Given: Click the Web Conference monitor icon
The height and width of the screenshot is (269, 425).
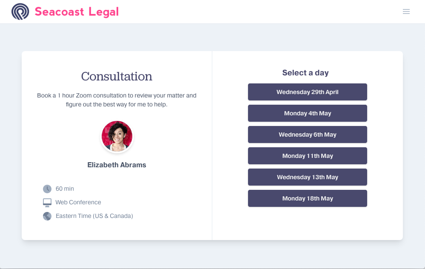Looking at the screenshot, I should click(47, 202).
